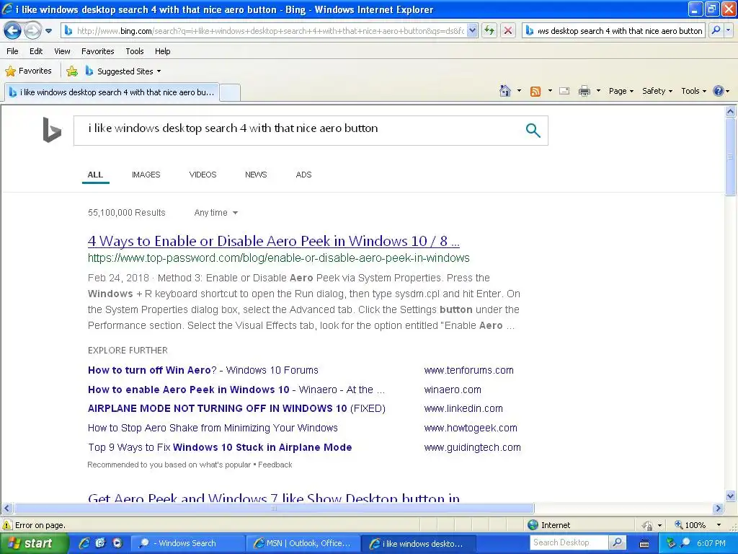Expand the RSS feeds dropdown arrow
The width and height of the screenshot is (738, 554).
tap(550, 91)
